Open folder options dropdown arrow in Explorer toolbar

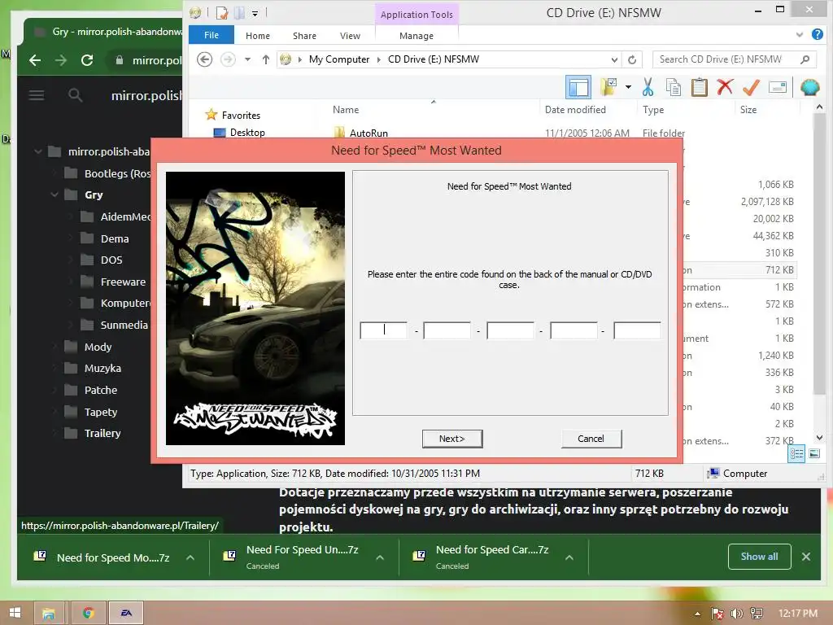628,86
